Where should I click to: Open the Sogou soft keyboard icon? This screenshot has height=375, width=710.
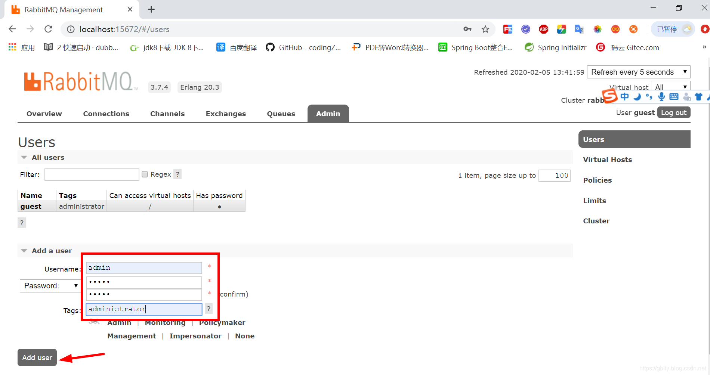pos(674,97)
